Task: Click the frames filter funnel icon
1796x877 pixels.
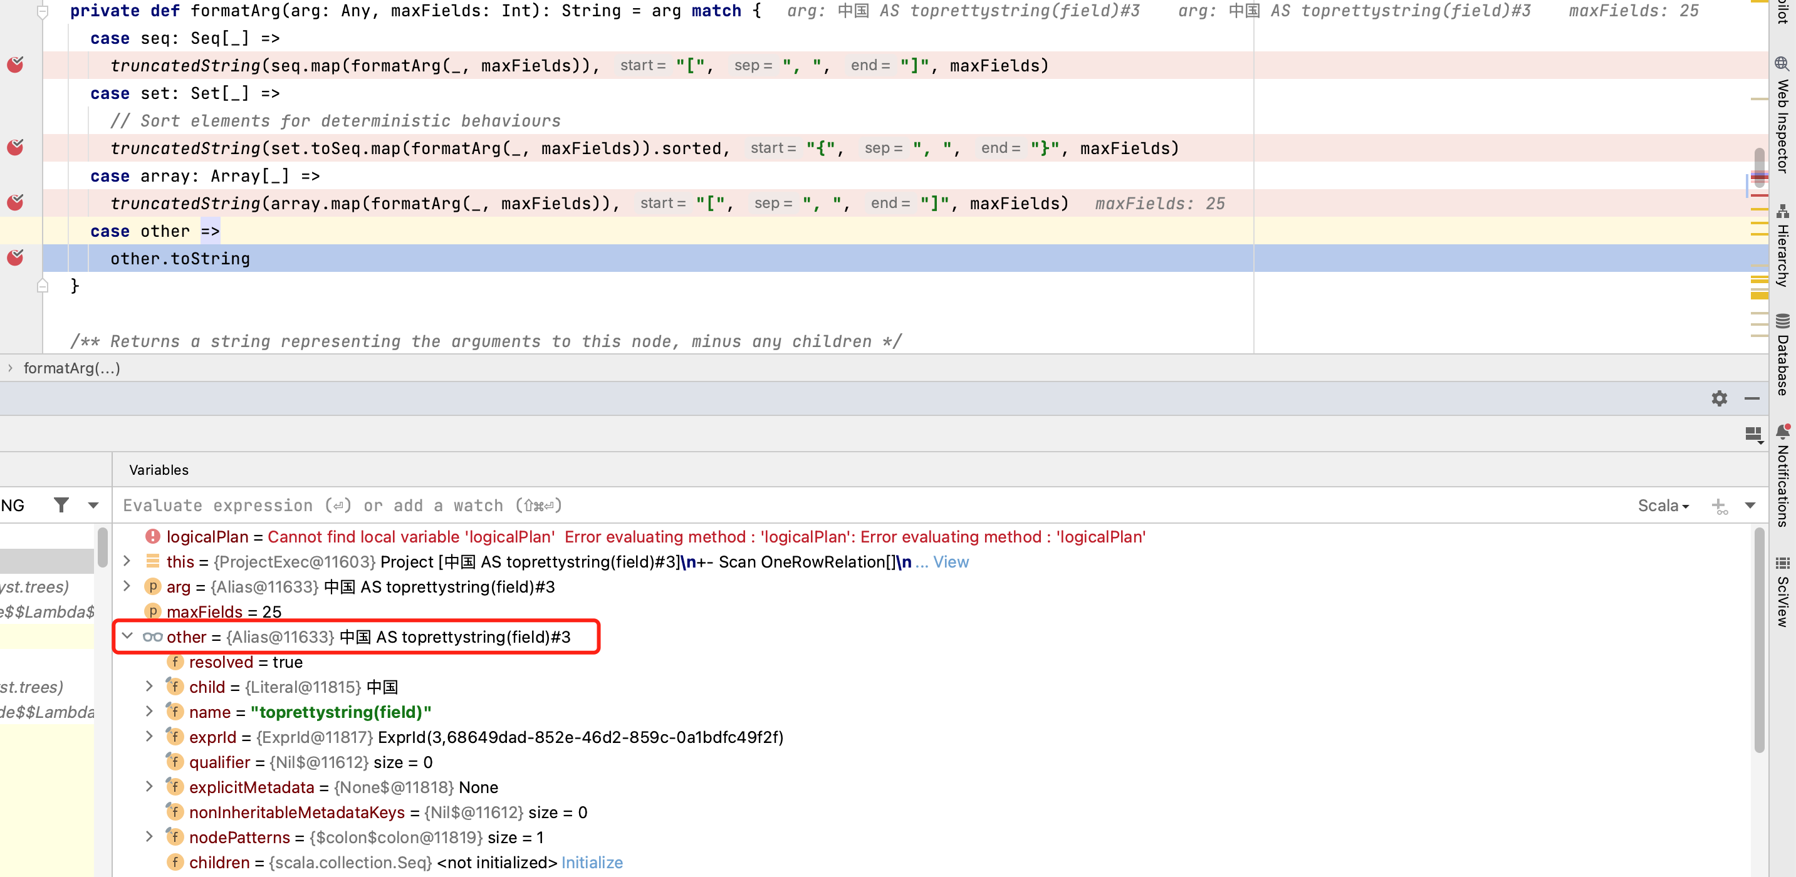Action: pyautogui.click(x=61, y=505)
